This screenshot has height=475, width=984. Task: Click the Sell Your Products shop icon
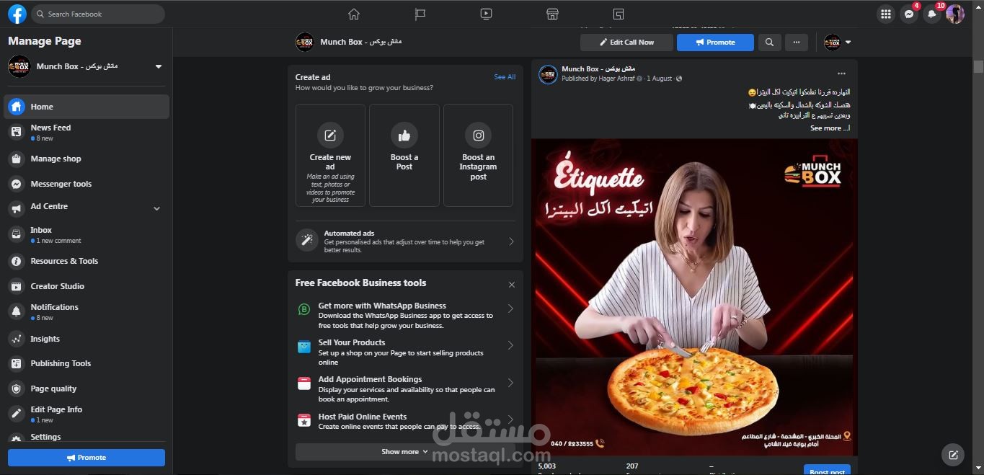304,347
